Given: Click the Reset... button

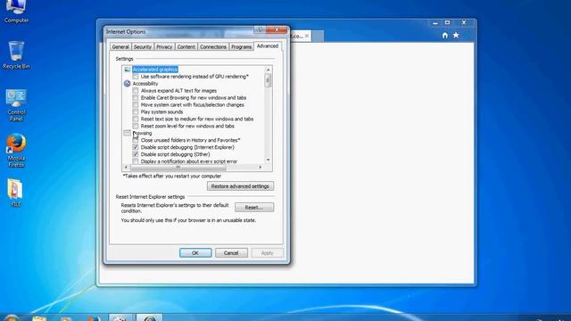Looking at the screenshot, I should coord(254,207).
